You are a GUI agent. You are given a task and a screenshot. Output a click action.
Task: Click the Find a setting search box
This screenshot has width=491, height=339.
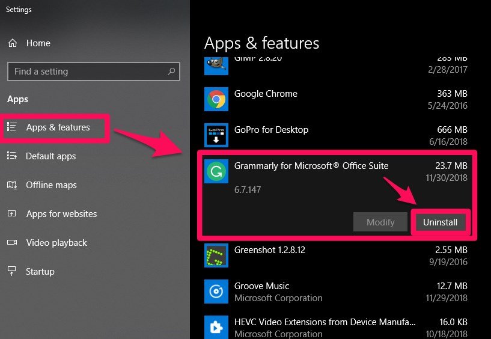click(94, 72)
